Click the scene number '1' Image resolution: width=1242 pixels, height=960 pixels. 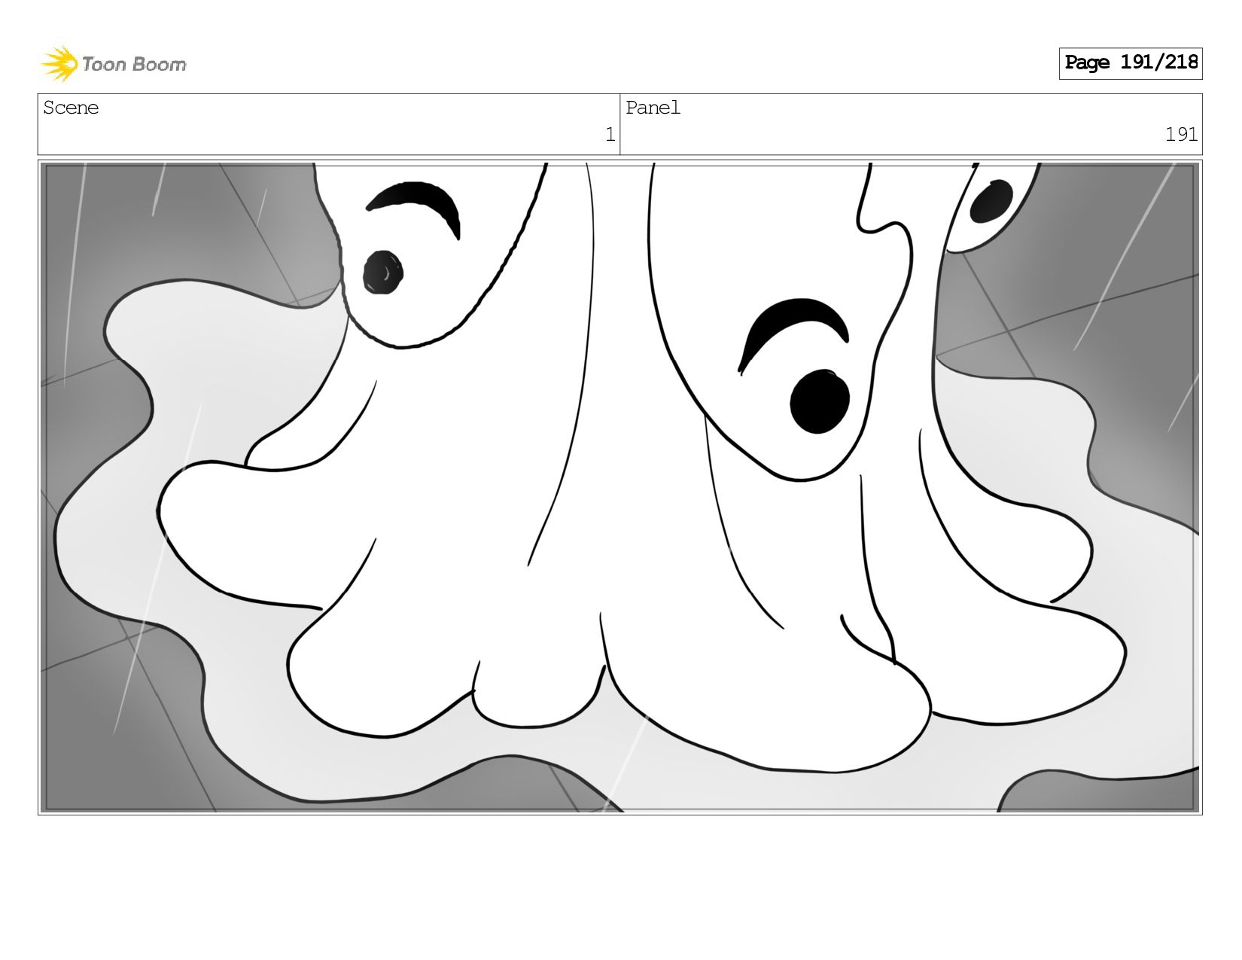tap(610, 135)
